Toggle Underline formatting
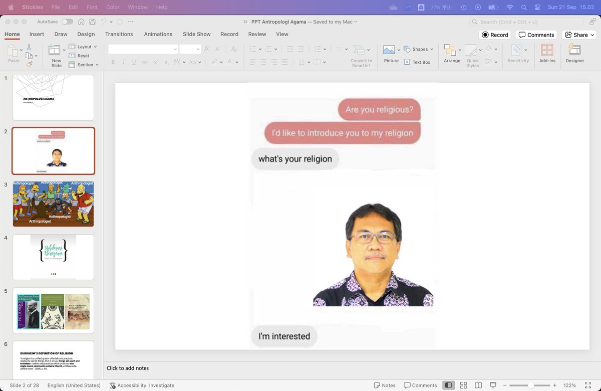The height and width of the screenshot is (391, 601). point(134,62)
